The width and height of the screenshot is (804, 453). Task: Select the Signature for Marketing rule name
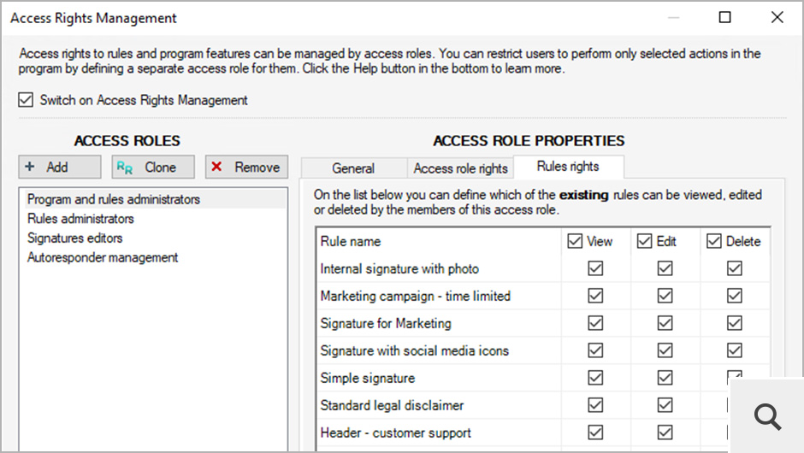(386, 323)
